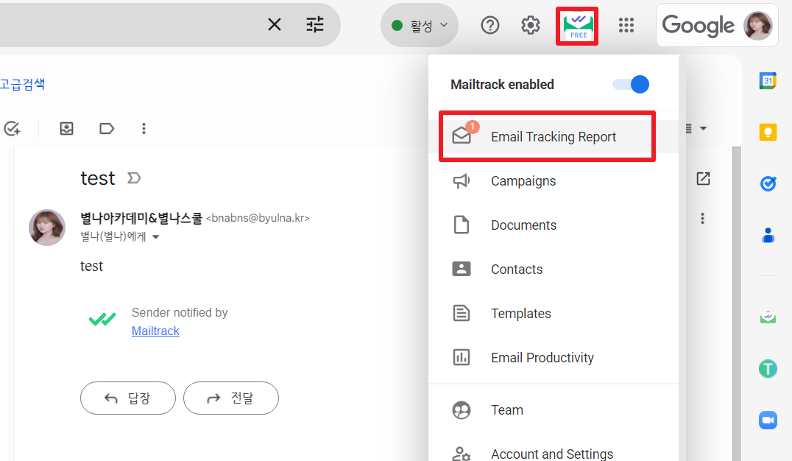Click the Email Tracking Report envelope icon
This screenshot has width=792, height=461.
(x=462, y=135)
